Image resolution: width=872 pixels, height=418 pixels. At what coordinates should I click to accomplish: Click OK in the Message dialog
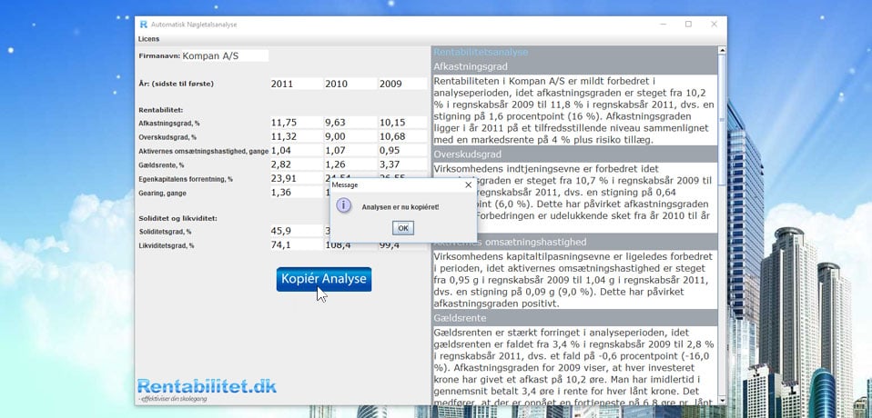[403, 228]
